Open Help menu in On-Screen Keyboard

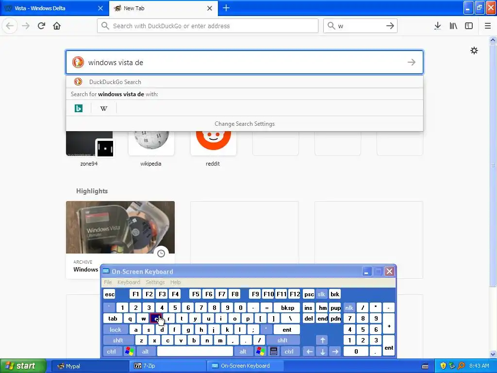175,282
